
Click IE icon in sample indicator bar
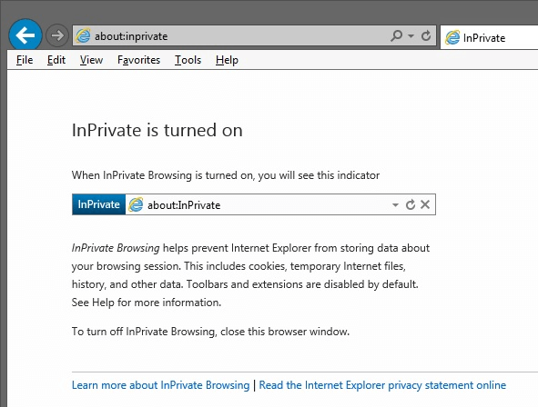(x=136, y=204)
